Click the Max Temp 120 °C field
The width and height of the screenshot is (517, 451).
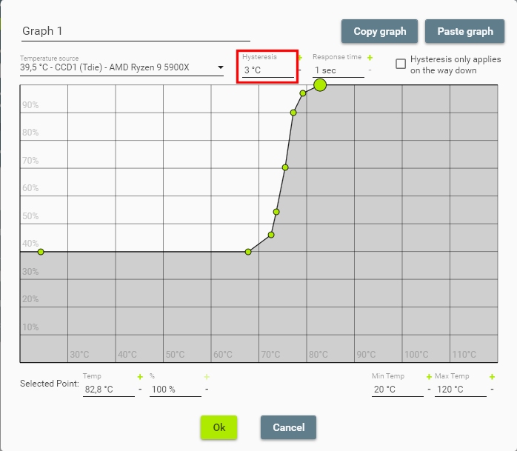(x=461, y=390)
